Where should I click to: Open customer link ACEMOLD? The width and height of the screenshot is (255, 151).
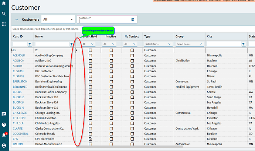[19, 55]
